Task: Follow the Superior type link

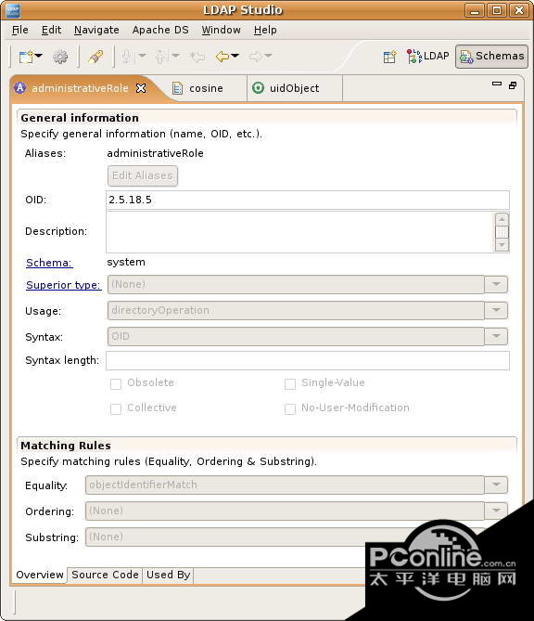Action: [63, 285]
